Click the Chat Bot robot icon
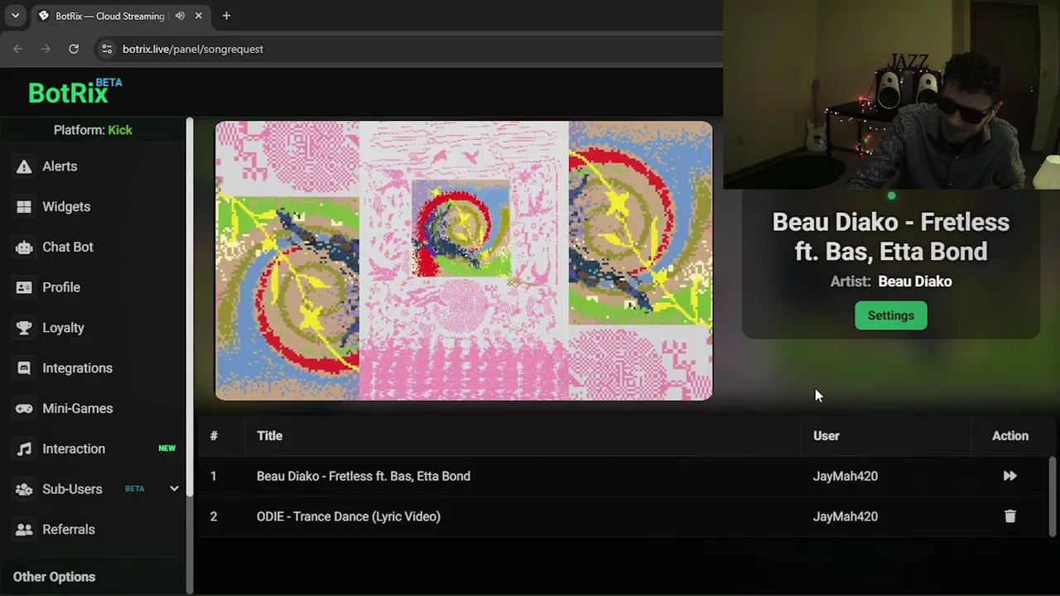Viewport: 1060px width, 596px height. pos(24,247)
